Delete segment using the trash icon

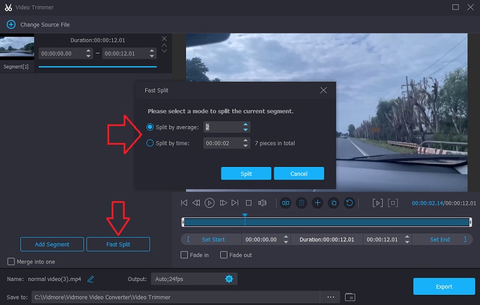pyautogui.click(x=302, y=203)
